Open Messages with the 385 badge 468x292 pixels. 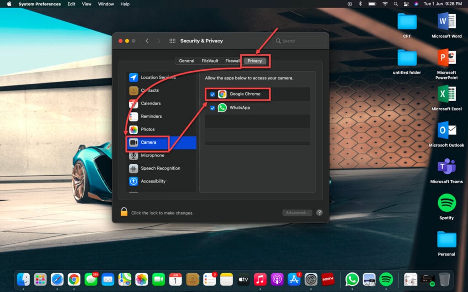click(91, 280)
